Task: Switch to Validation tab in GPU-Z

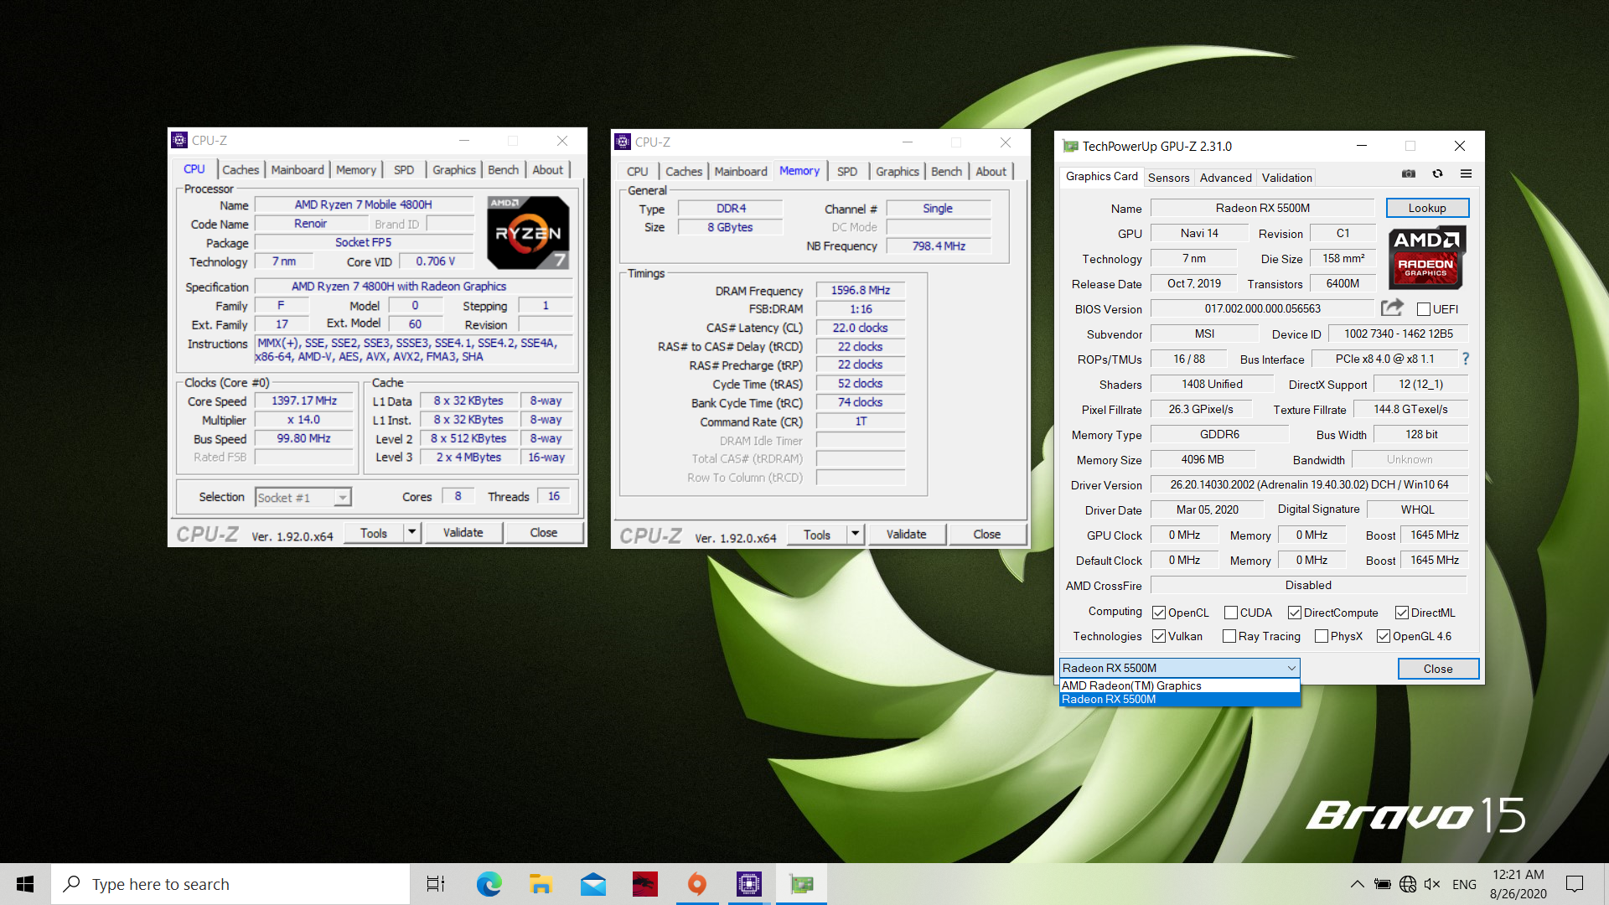Action: (x=1287, y=178)
